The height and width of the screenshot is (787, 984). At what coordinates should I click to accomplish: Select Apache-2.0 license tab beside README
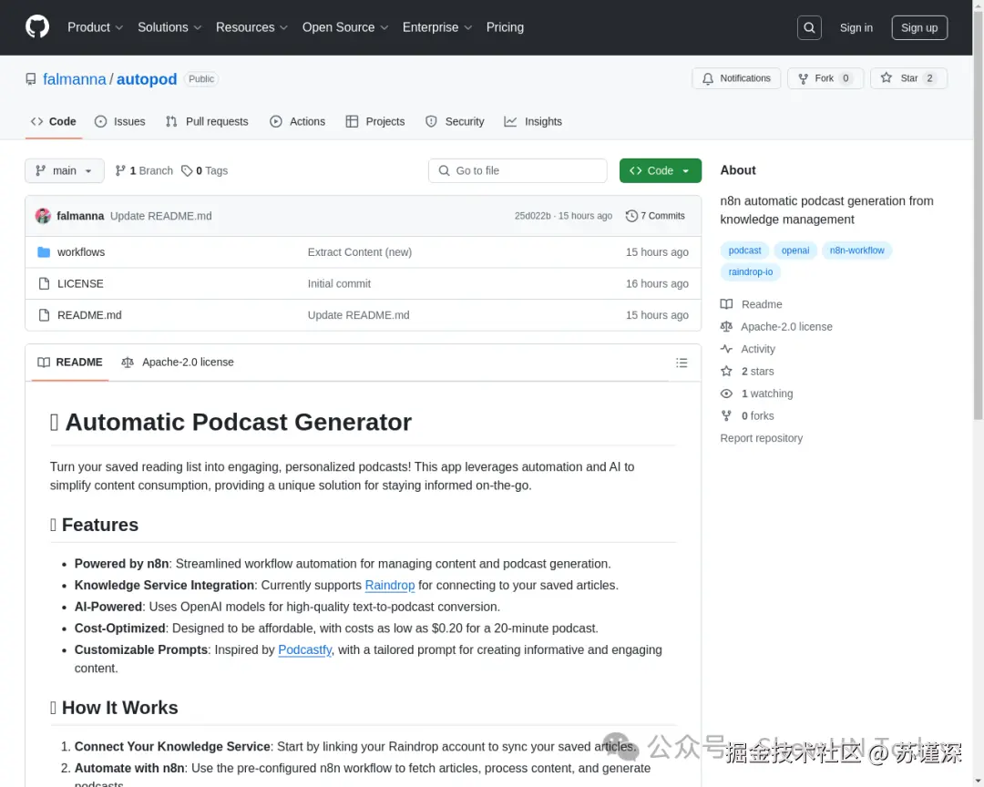178,363
